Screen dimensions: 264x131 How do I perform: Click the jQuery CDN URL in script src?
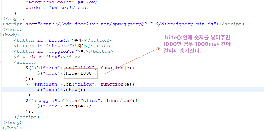point(127,24)
